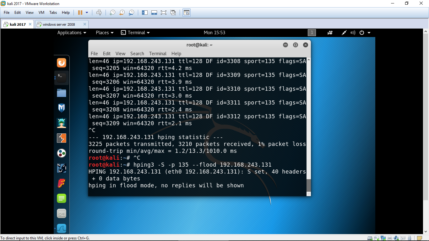
Task: Toggle the console thumbnail bar view
Action: click(x=154, y=13)
